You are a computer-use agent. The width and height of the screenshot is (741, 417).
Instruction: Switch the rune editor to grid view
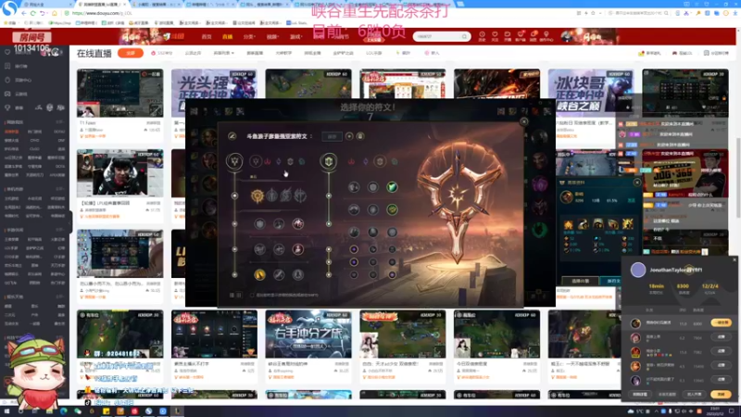239,295
